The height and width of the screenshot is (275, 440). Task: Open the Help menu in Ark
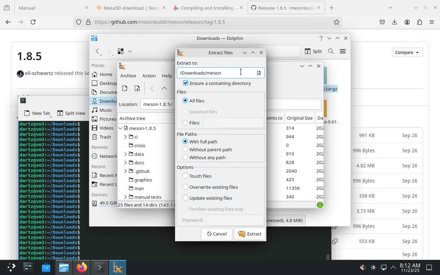(x=167, y=76)
